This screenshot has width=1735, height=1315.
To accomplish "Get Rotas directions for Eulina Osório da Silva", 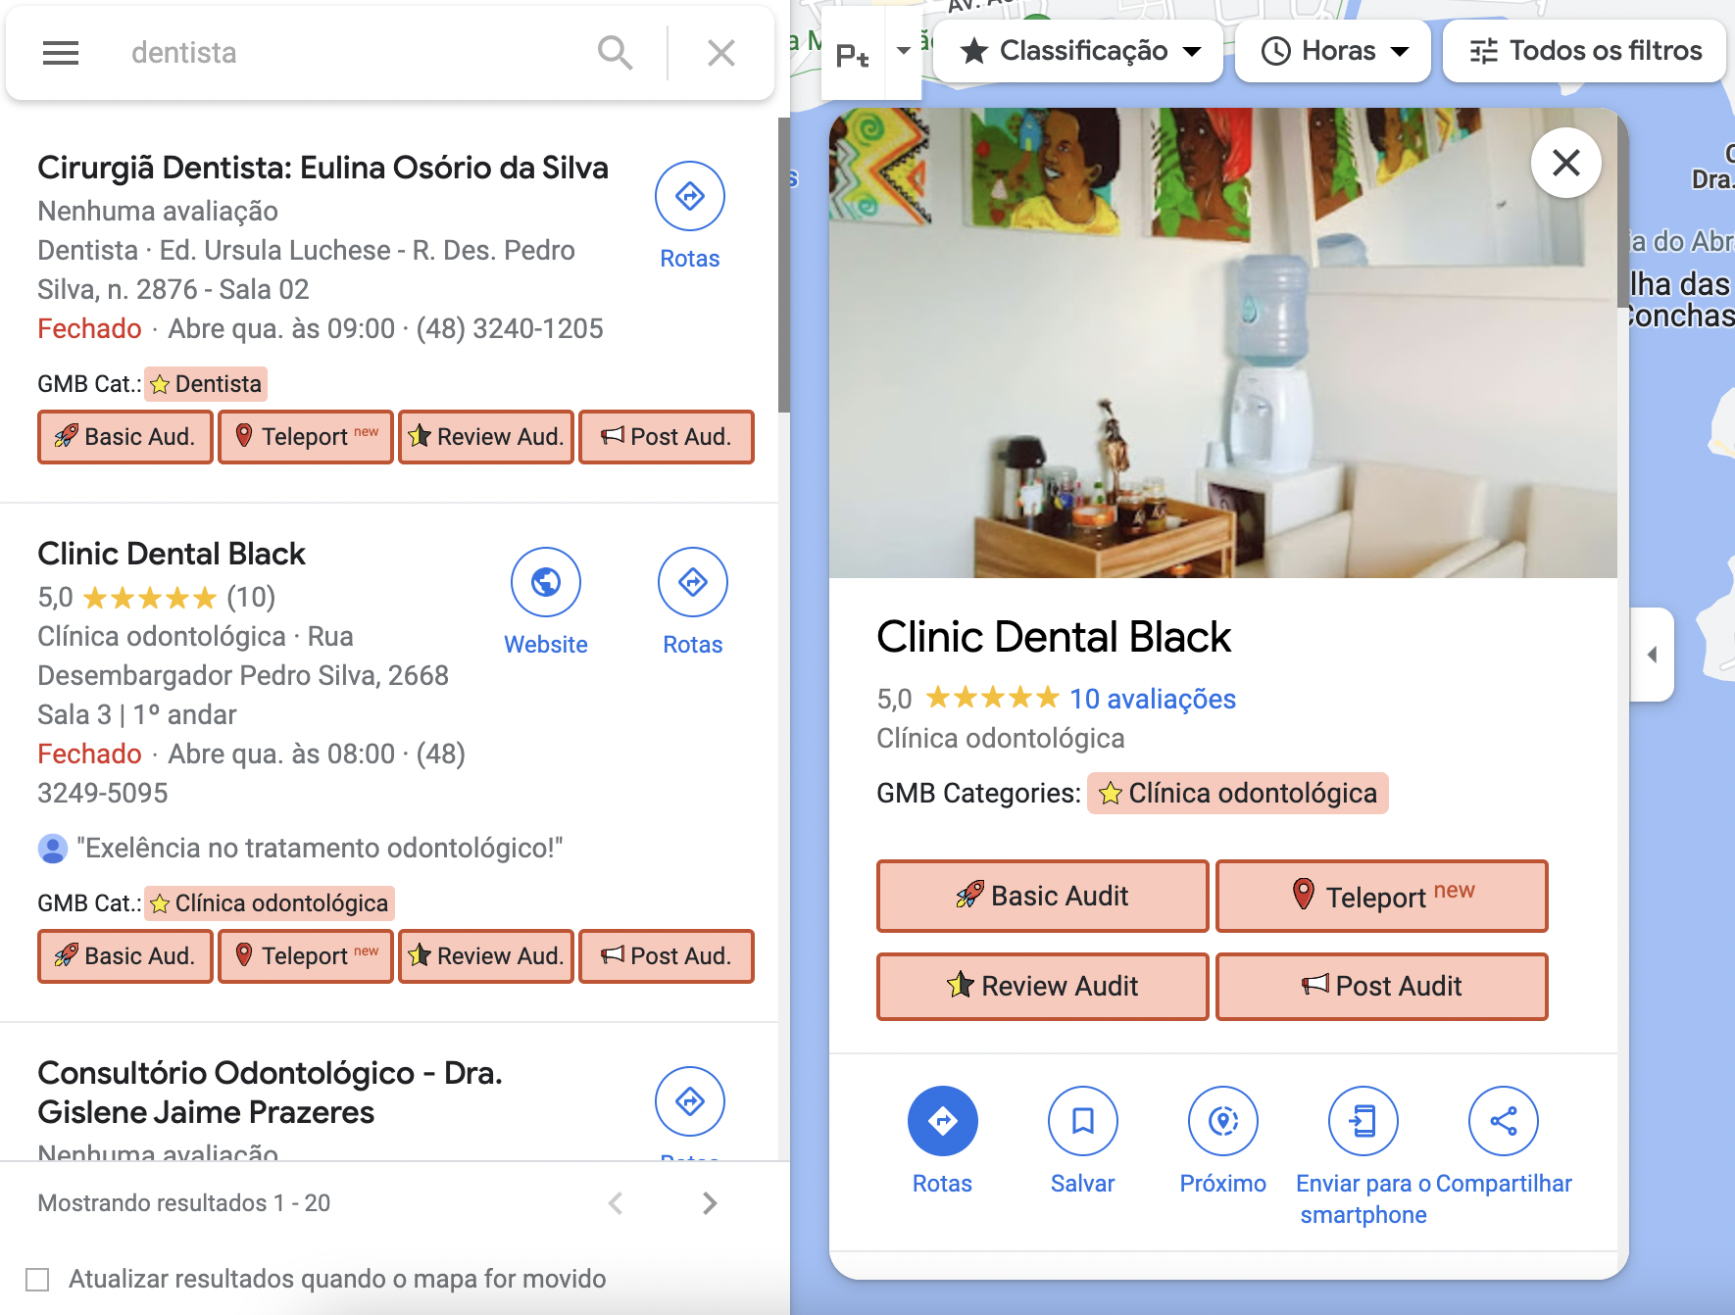I will point(689,196).
